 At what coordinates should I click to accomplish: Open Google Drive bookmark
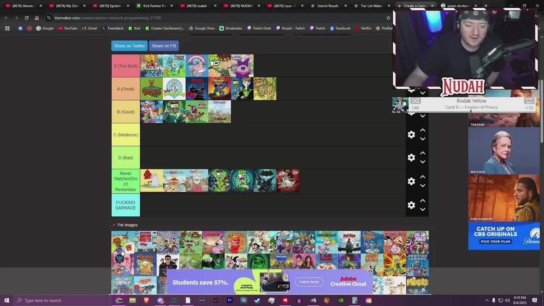point(201,28)
